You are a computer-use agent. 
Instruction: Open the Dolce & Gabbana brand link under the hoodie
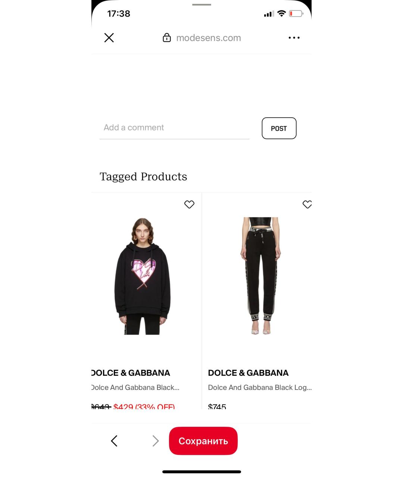(x=131, y=373)
